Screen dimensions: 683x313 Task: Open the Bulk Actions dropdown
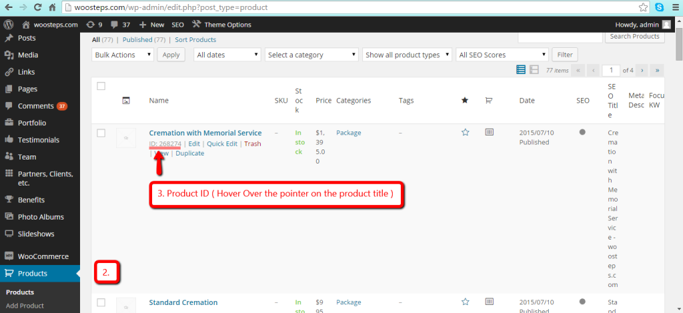pos(123,55)
